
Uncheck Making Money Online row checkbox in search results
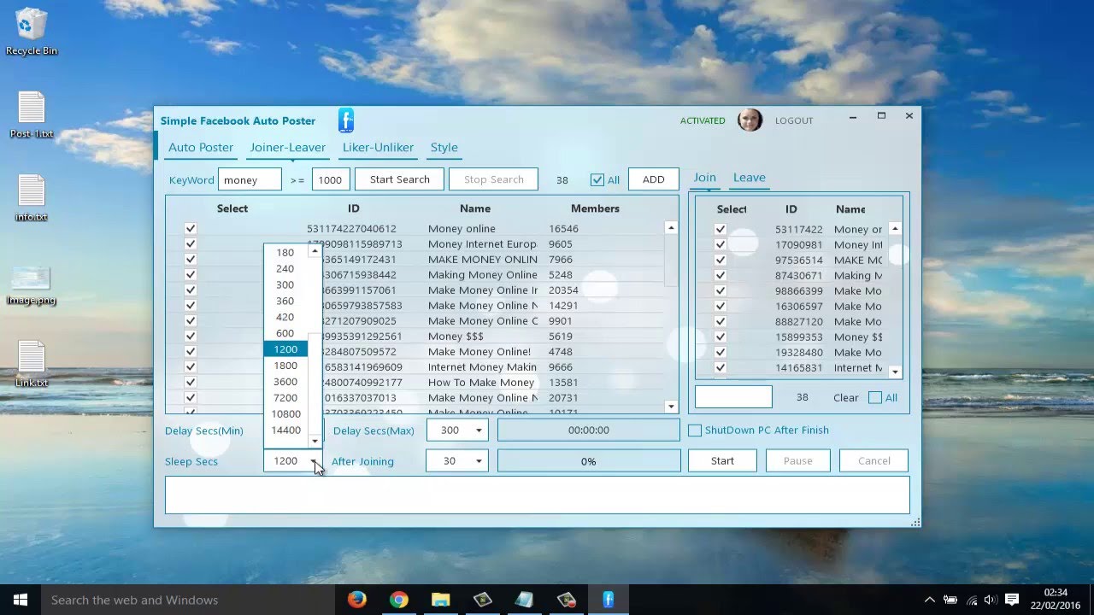click(x=190, y=275)
